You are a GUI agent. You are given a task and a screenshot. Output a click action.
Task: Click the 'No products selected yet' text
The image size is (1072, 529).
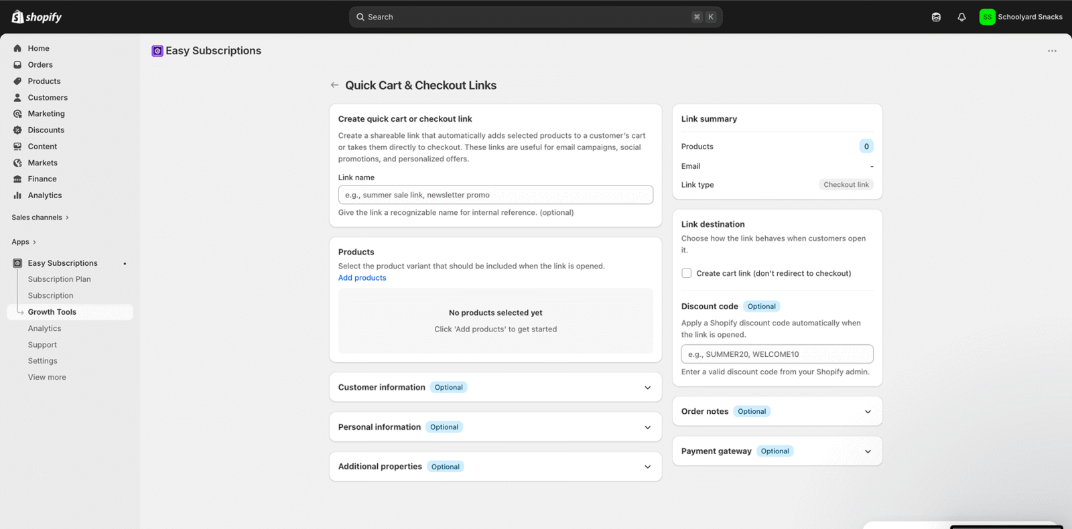[x=496, y=313]
